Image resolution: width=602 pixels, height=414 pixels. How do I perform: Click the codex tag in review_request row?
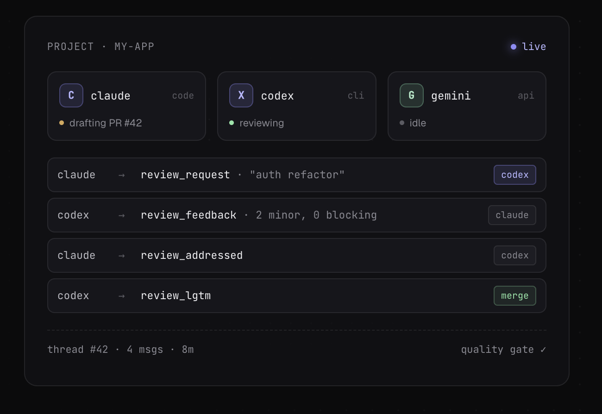pos(515,175)
